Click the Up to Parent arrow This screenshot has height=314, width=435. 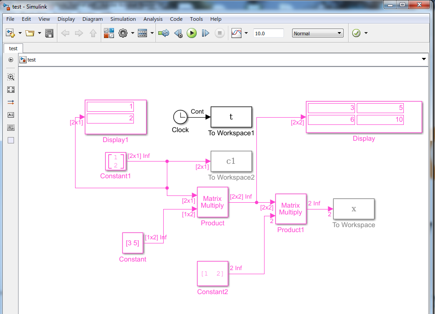93,33
